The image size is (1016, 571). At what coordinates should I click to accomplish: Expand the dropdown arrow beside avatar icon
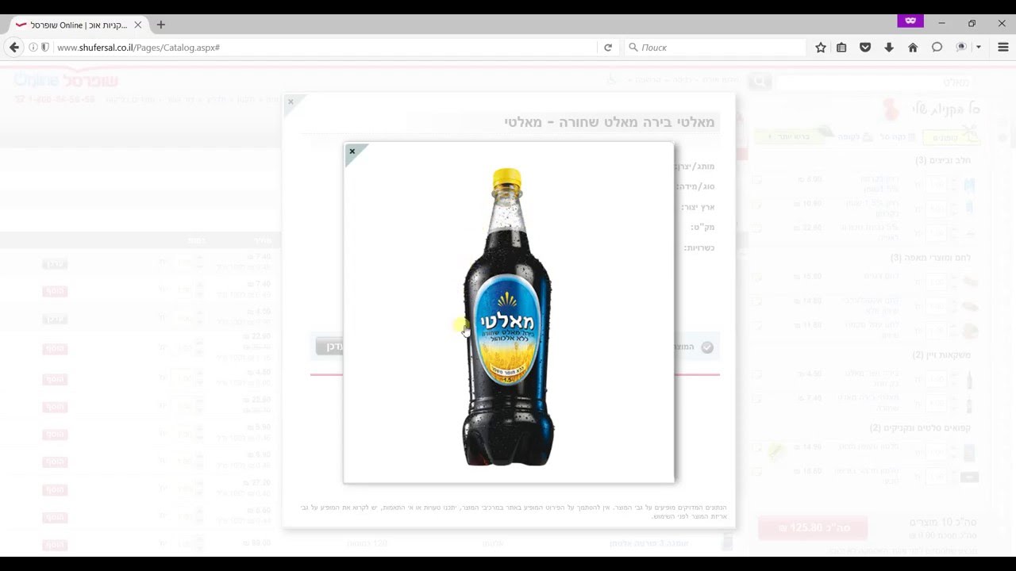(979, 48)
